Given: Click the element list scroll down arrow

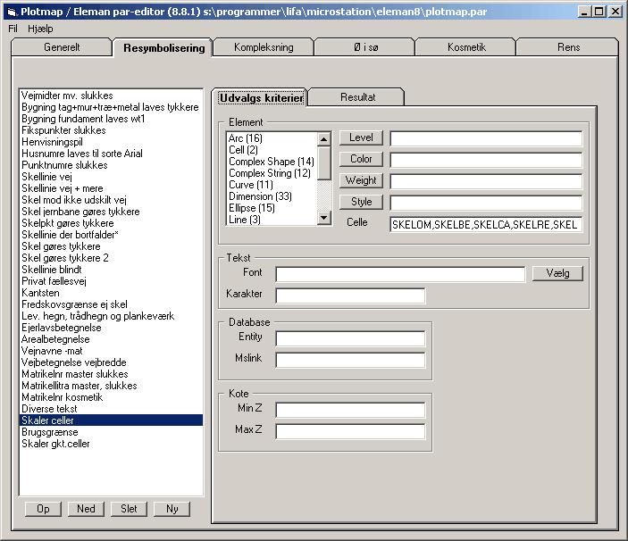Looking at the screenshot, I should (323, 218).
